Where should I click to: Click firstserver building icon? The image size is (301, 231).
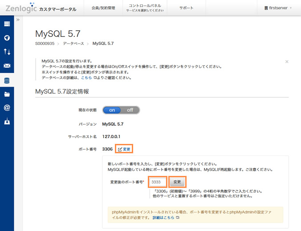click(266, 8)
